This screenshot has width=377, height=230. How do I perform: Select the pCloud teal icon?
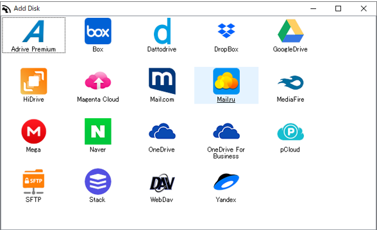click(x=290, y=132)
